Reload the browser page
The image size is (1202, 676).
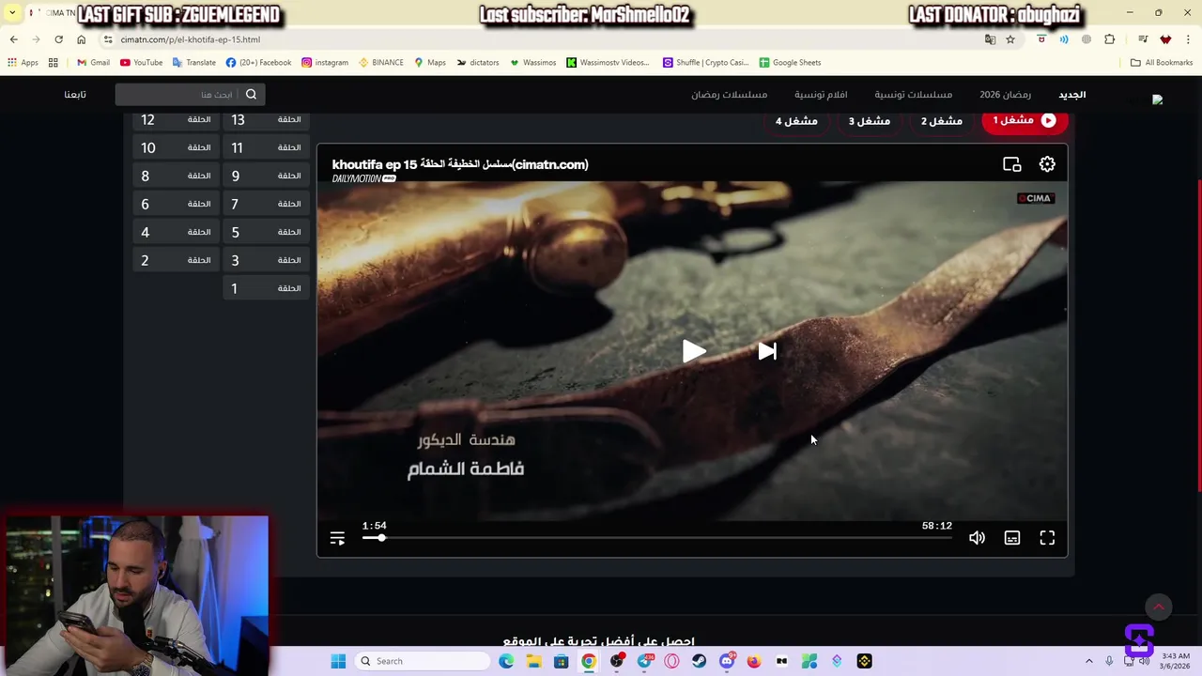58,39
